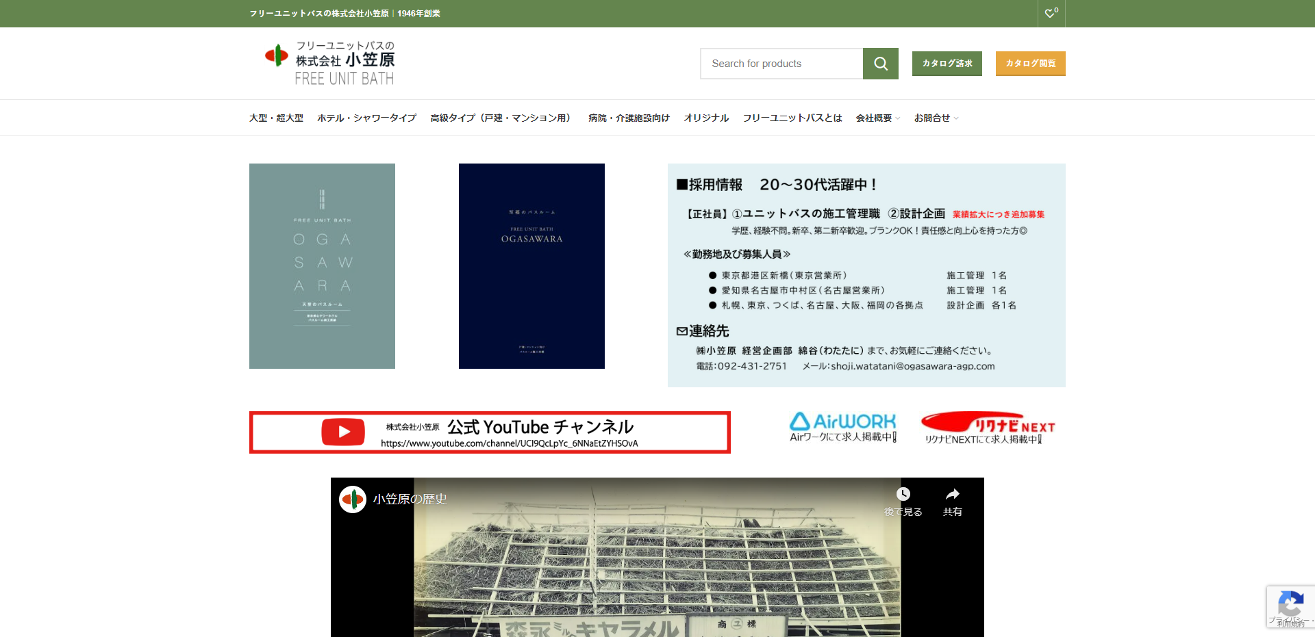
Task: Expand the お問合せ dropdown menu
Action: [936, 118]
